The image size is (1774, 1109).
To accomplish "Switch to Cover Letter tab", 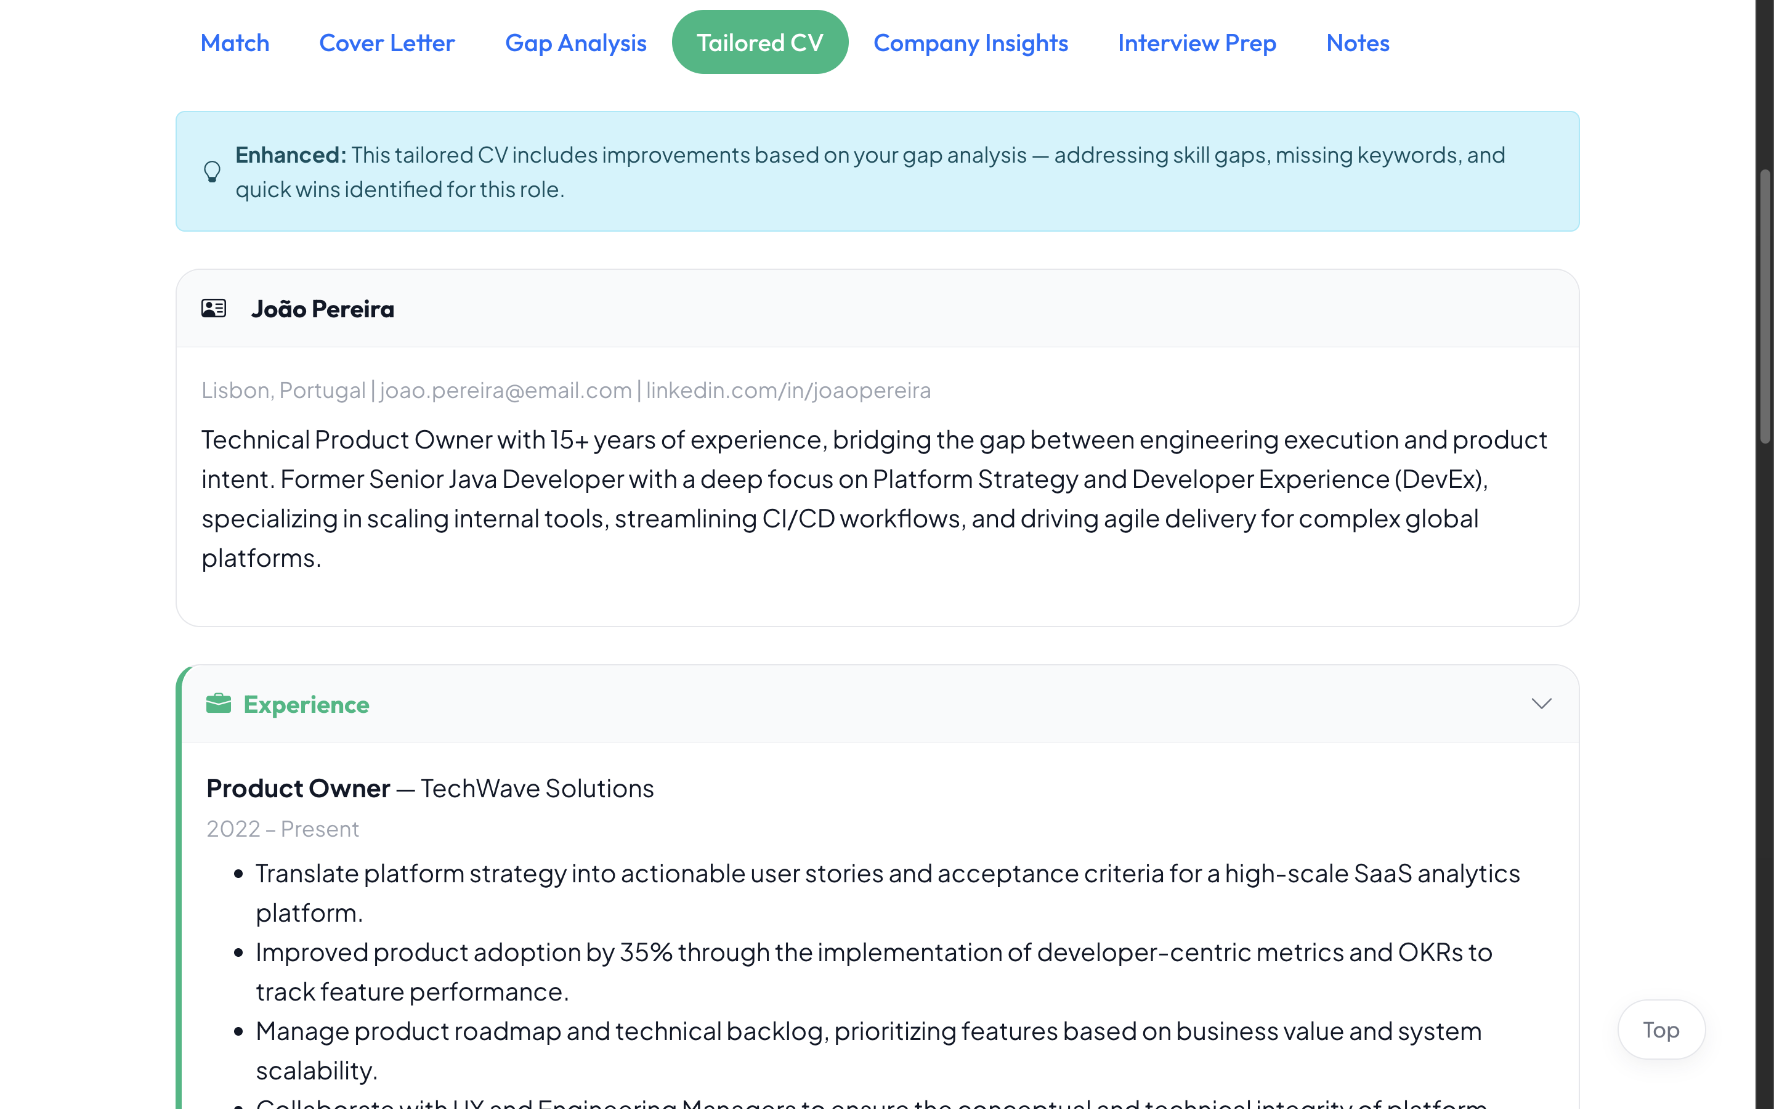I will coord(386,43).
